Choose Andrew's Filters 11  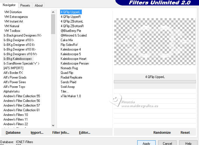coord(15,119)
